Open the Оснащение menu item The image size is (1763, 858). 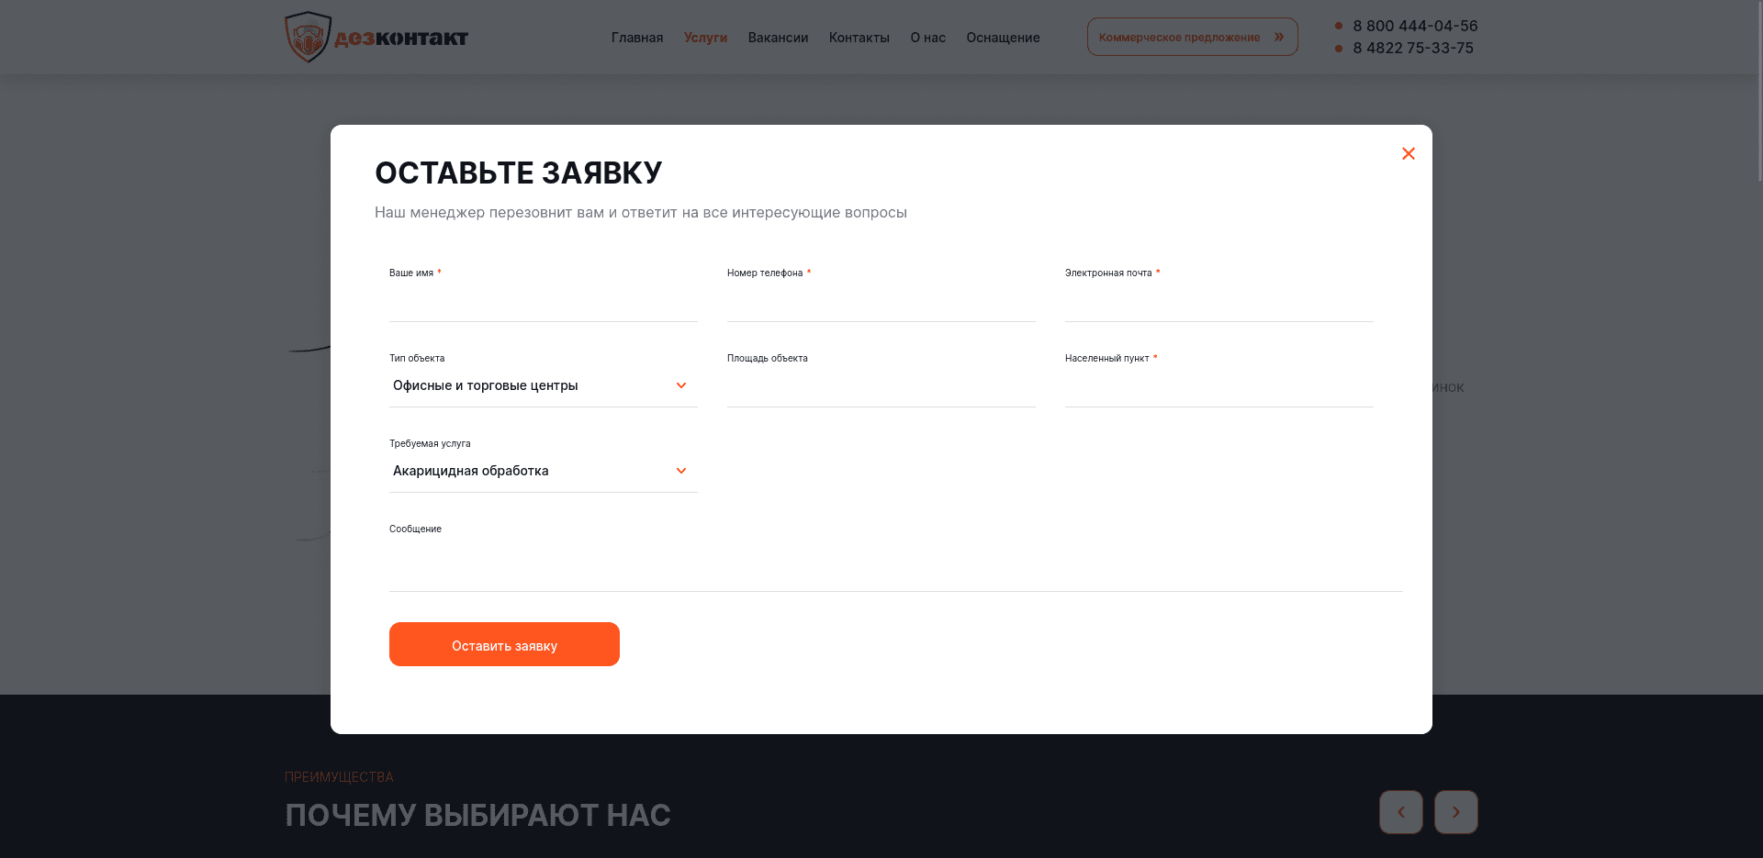[1003, 38]
